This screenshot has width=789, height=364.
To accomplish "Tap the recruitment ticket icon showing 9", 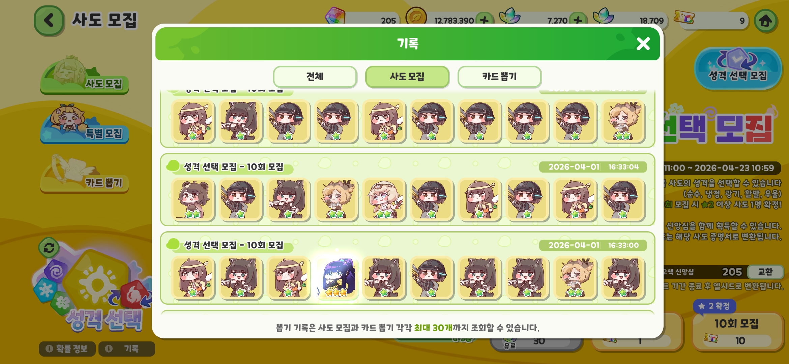I will (x=684, y=17).
